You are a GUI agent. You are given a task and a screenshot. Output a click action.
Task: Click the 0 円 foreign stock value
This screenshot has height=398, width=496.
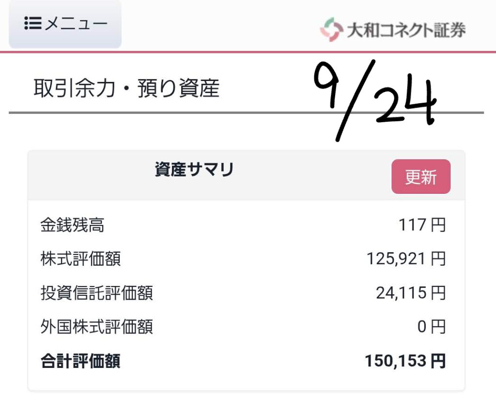click(431, 327)
